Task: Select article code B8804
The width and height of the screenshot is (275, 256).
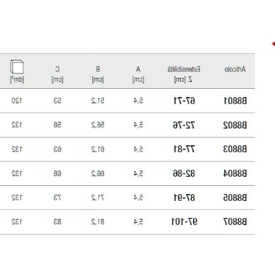Action: point(235,173)
